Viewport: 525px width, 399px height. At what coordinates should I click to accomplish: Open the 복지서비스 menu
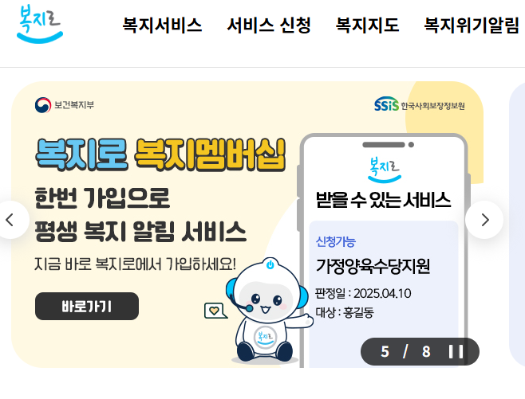click(x=163, y=25)
